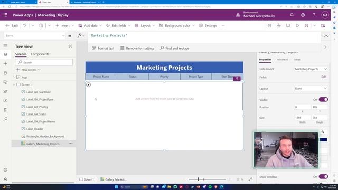
Task: Expand the Add data dropdown arrow
Action: click(x=100, y=26)
